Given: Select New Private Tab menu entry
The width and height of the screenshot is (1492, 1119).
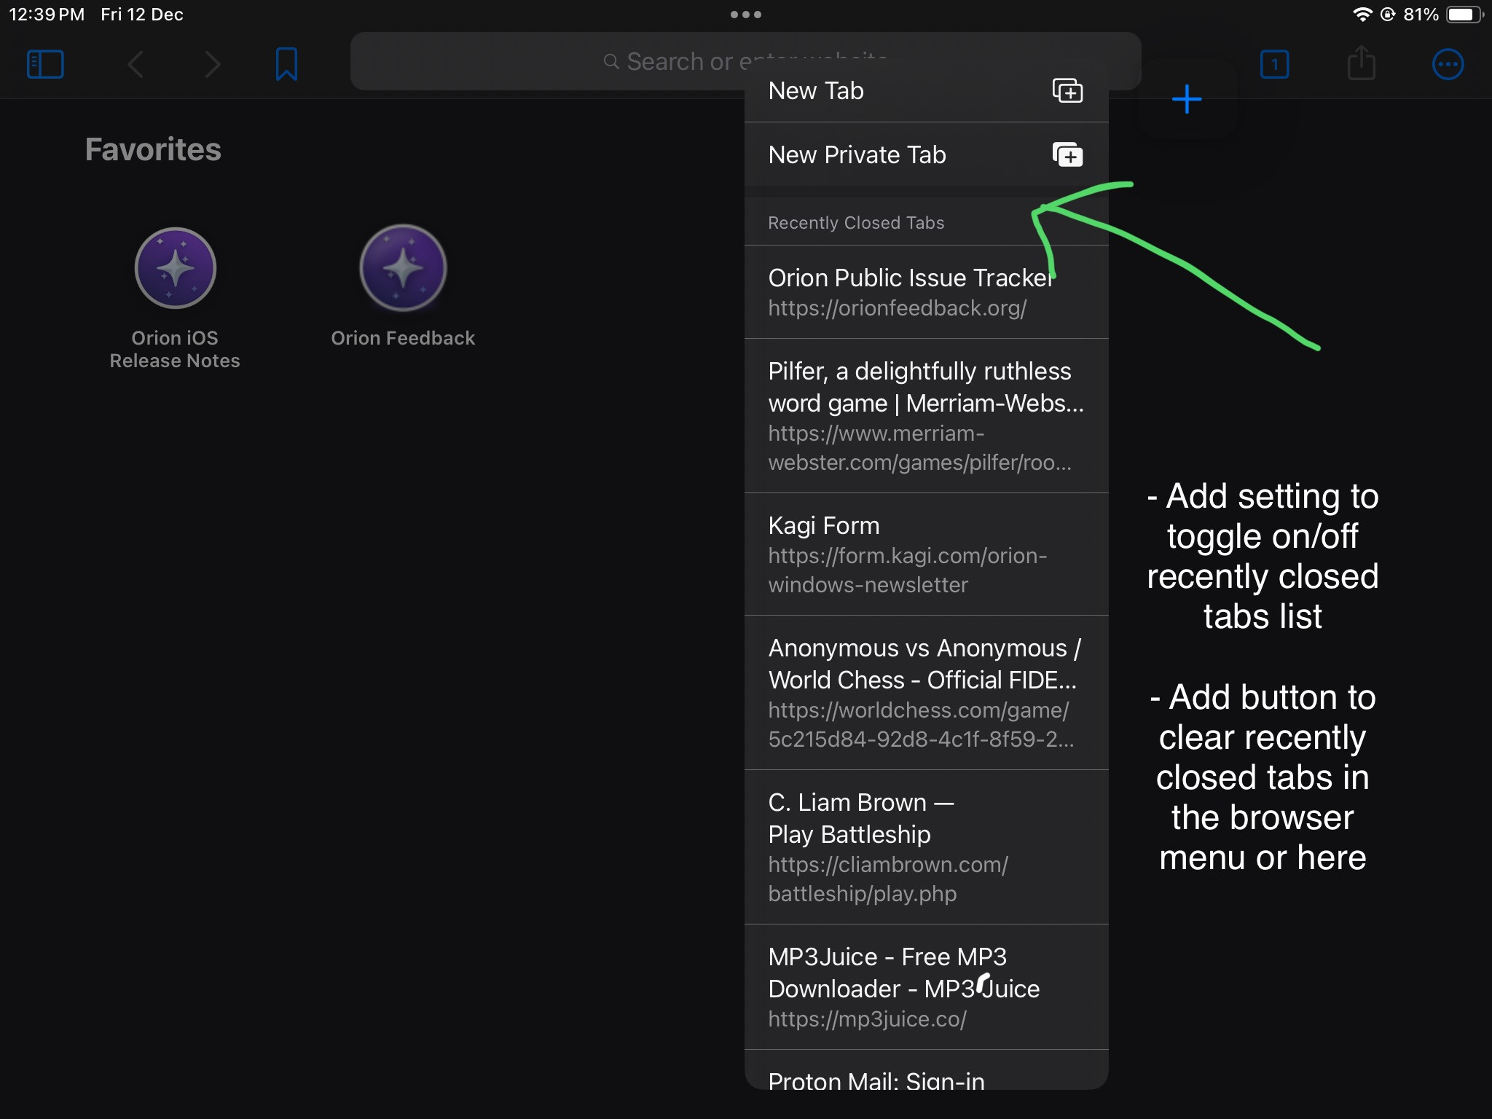Looking at the screenshot, I should pyautogui.click(x=857, y=154).
